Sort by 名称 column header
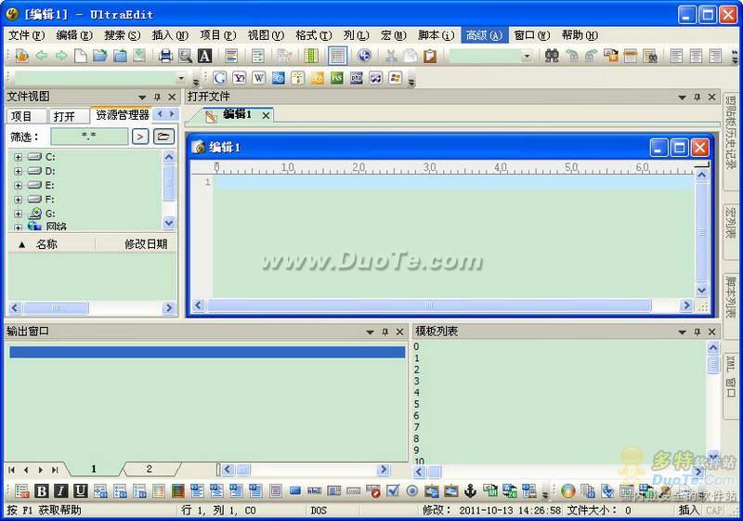Viewport: 743px width, 521px height. pyautogui.click(x=46, y=244)
